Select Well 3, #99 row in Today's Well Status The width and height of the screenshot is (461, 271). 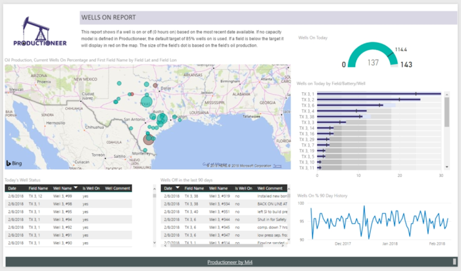click(x=62, y=195)
